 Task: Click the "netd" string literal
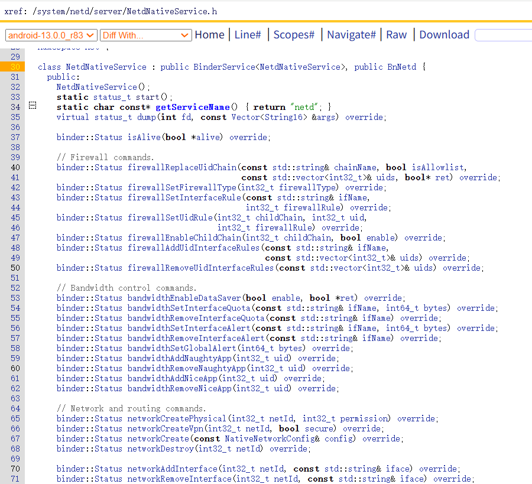(x=304, y=107)
